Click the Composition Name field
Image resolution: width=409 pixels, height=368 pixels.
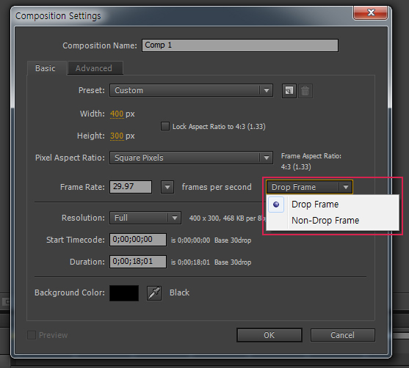[x=240, y=45]
